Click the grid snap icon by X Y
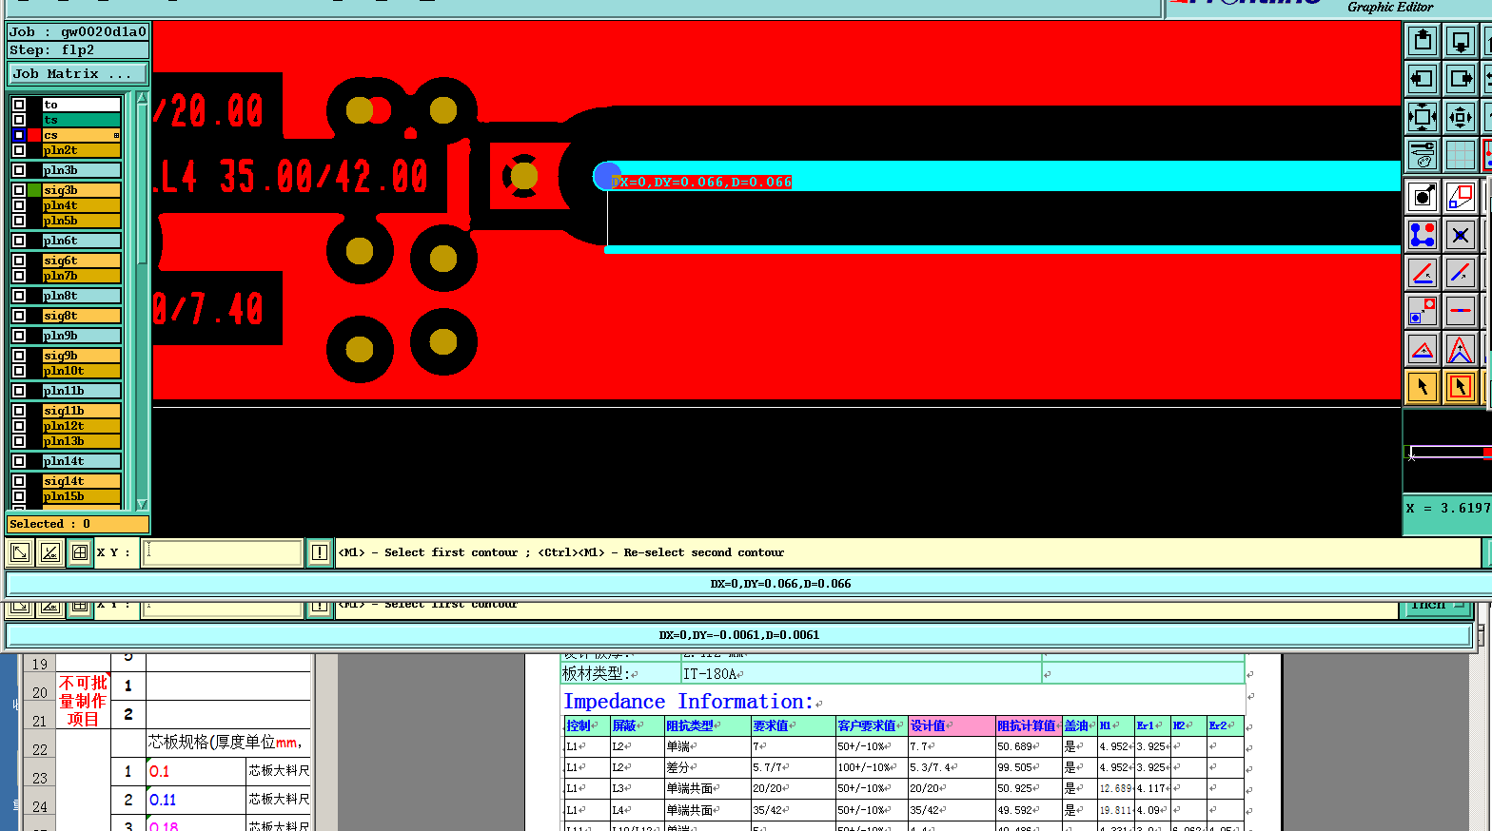This screenshot has width=1492, height=831. tap(80, 552)
